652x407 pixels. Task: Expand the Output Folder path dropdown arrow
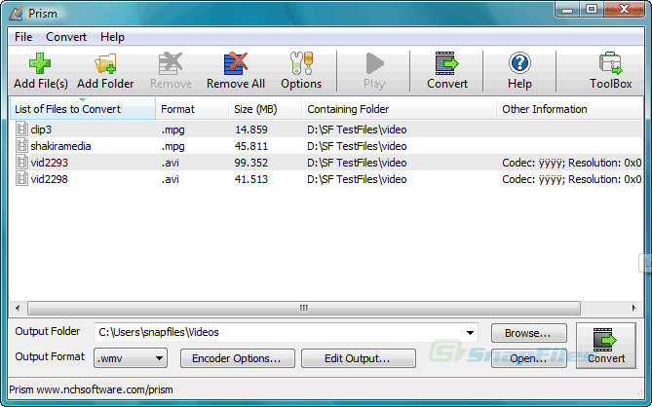(x=471, y=333)
